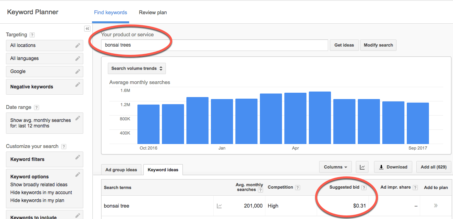Viewport: 453px width, 219px height.
Task: Edit Keyword filters in the sidebar
Action: pyautogui.click(x=78, y=158)
